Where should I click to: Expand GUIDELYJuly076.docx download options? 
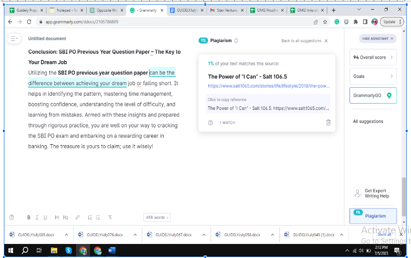click(x=135, y=235)
